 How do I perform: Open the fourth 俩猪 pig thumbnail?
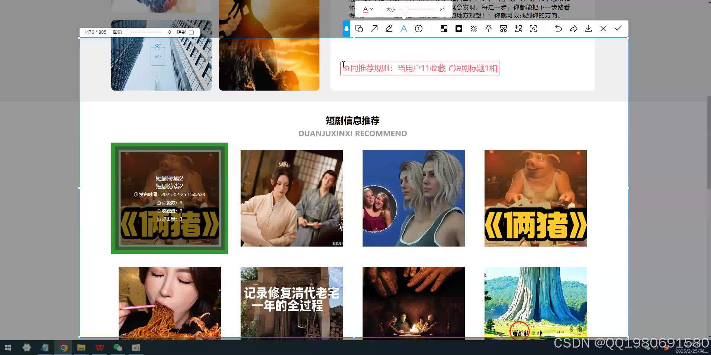point(535,198)
